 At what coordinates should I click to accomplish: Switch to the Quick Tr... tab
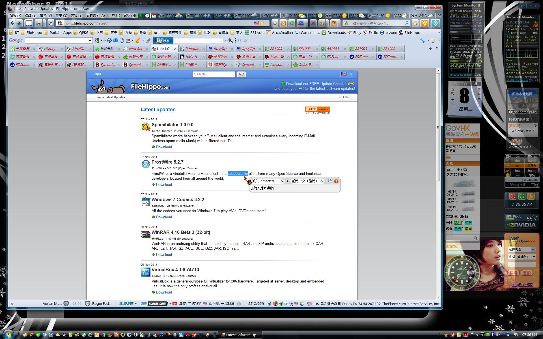pos(305,64)
